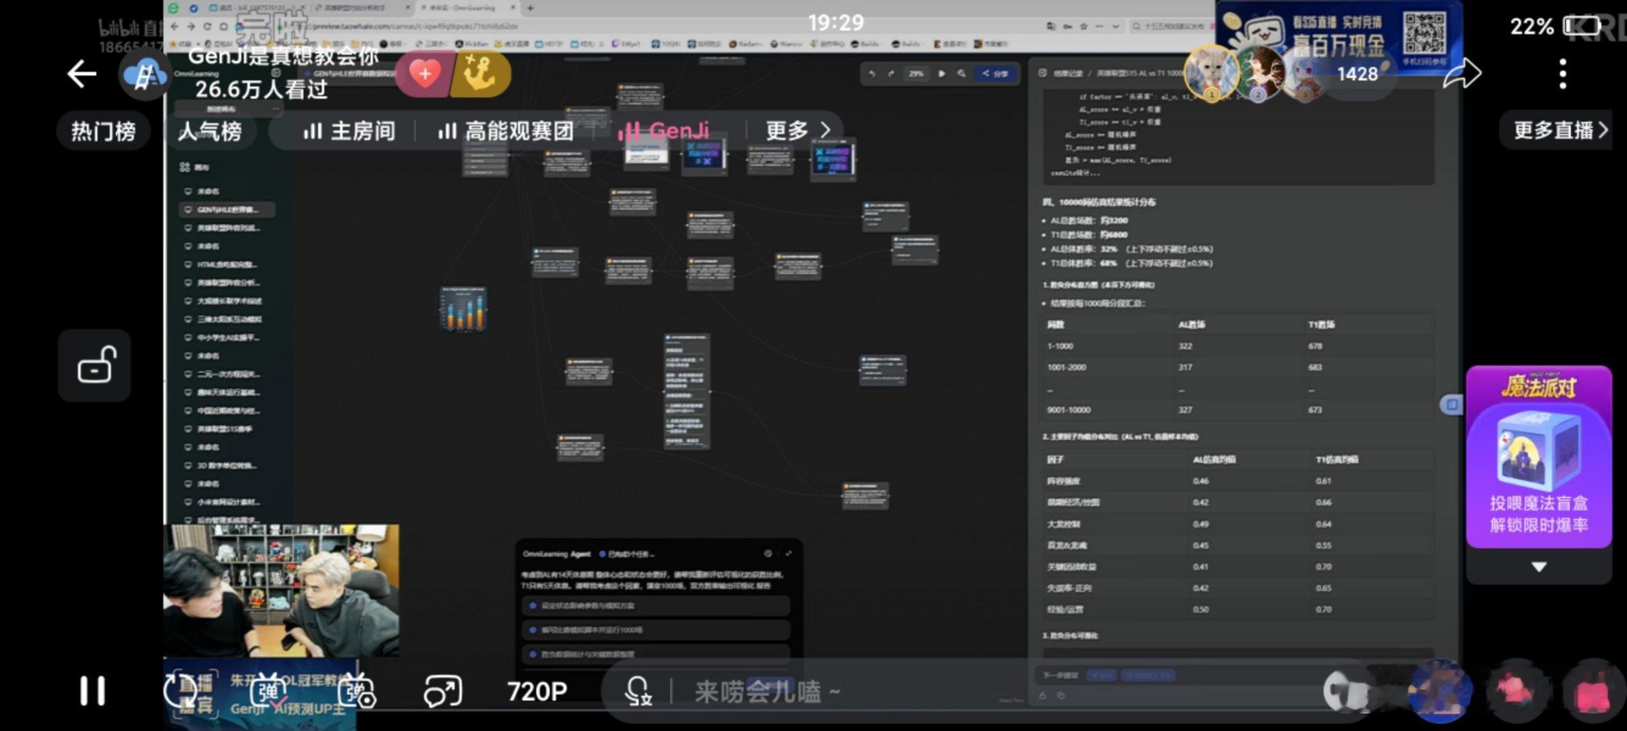Switch to 高能观赛团 stream tab
Image resolution: width=1627 pixels, height=731 pixels.
click(x=506, y=131)
